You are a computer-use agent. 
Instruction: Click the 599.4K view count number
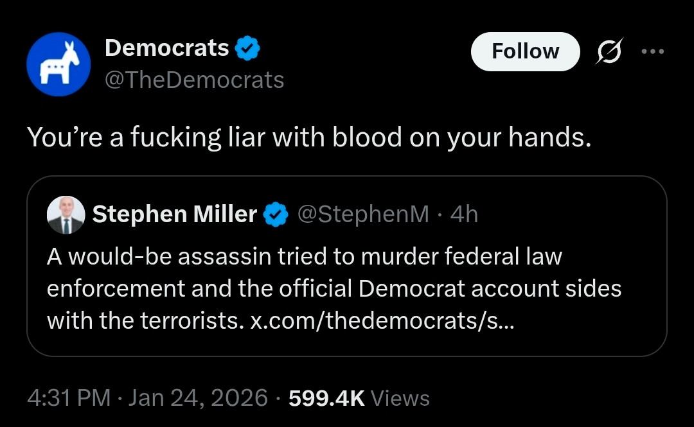tap(326, 398)
